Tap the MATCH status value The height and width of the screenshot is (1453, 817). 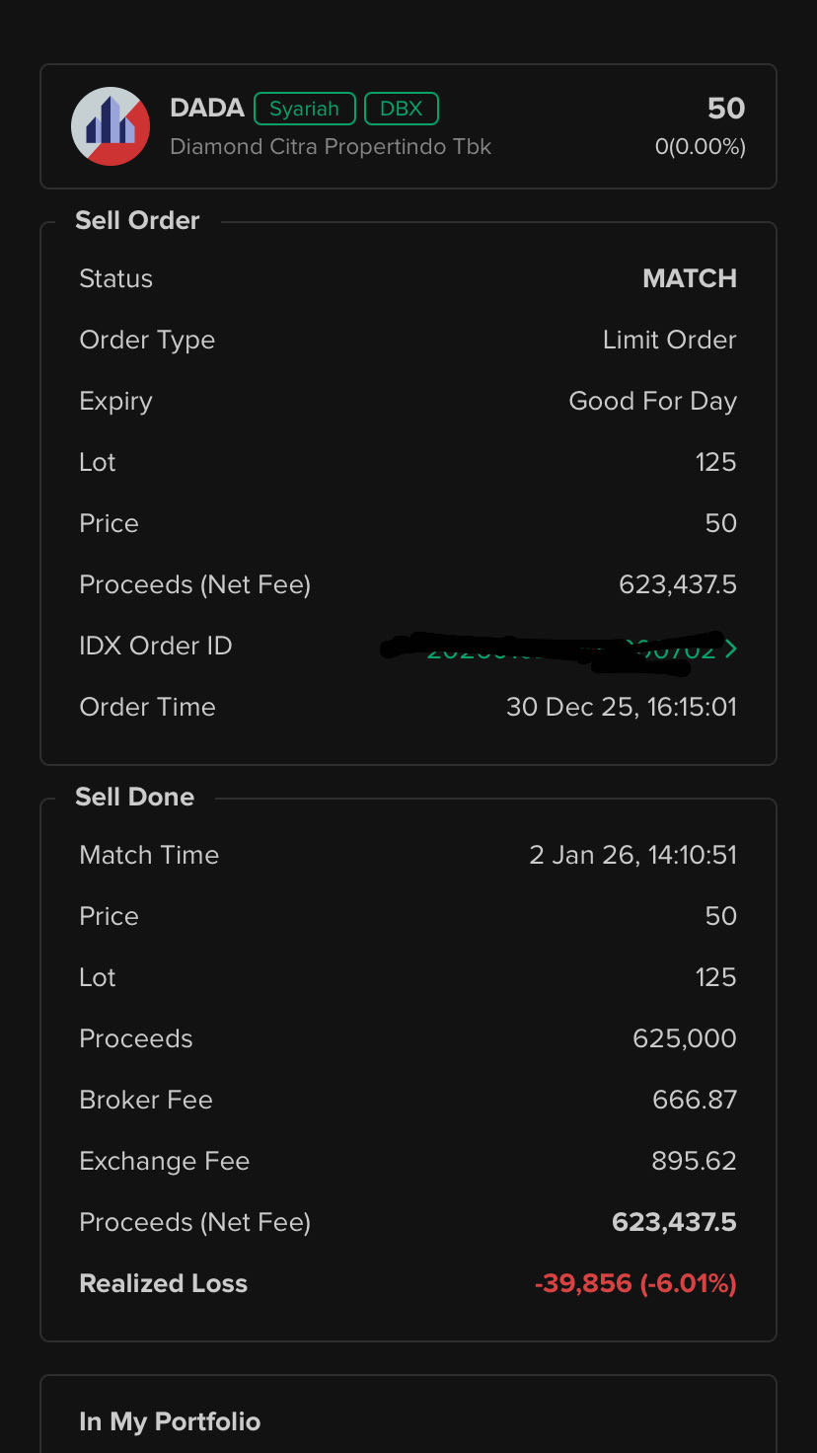pyautogui.click(x=689, y=278)
